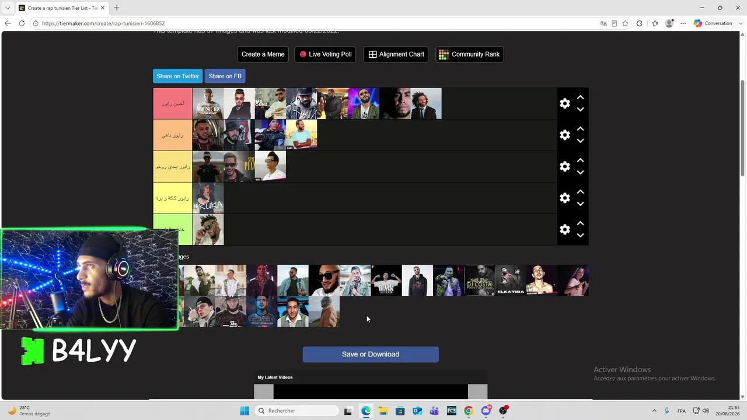Open OBS Studio from the taskbar

503,411
